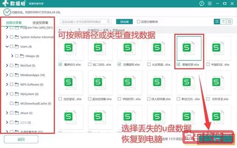The width and height of the screenshot is (237, 148).
Task: Expand the WpSystem folder
Action: click(7, 94)
